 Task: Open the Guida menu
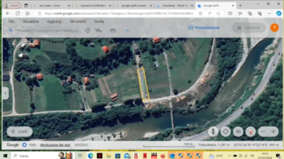pos(99,21)
